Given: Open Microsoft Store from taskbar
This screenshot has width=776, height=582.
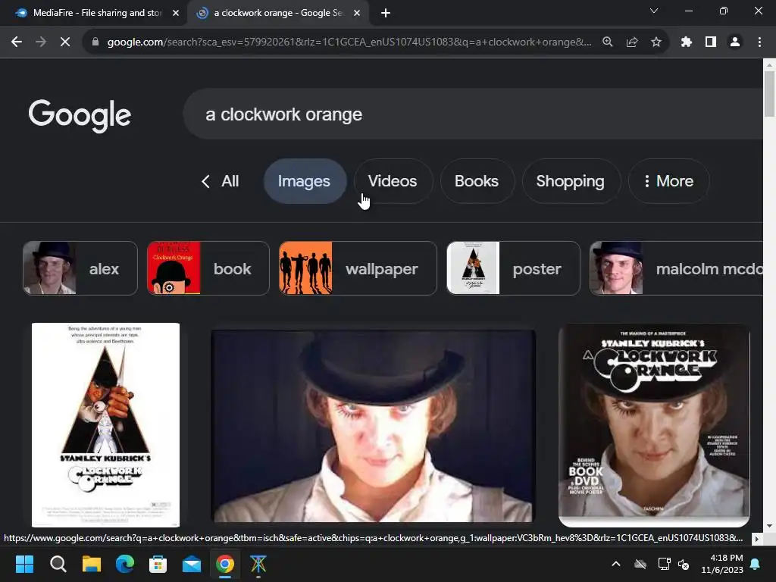Looking at the screenshot, I should click(x=158, y=564).
